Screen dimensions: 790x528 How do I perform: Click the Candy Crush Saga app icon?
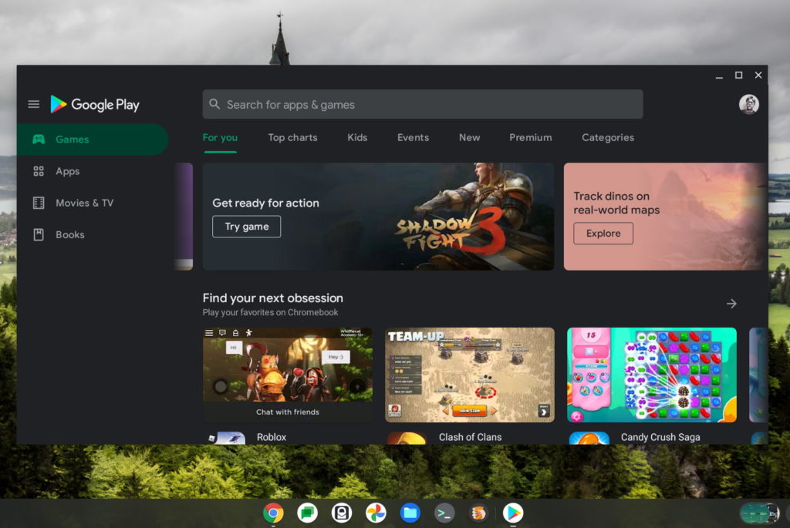point(589,438)
